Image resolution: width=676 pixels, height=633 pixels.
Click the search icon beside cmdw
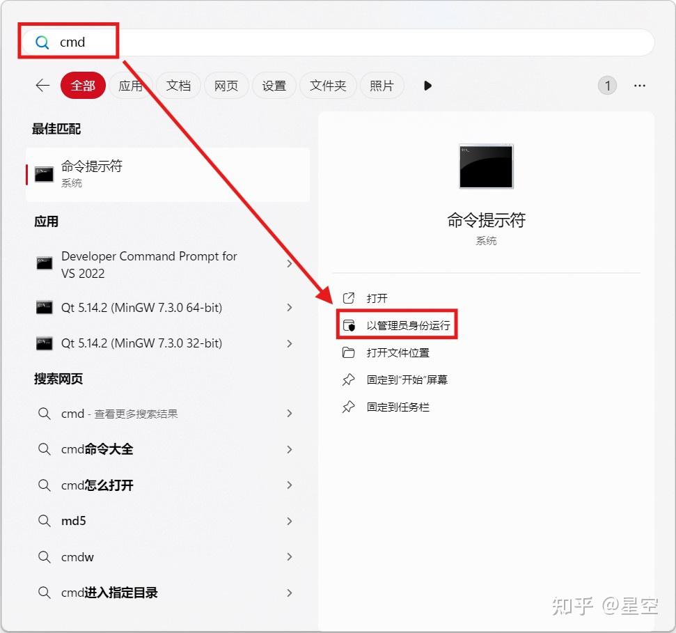point(45,557)
